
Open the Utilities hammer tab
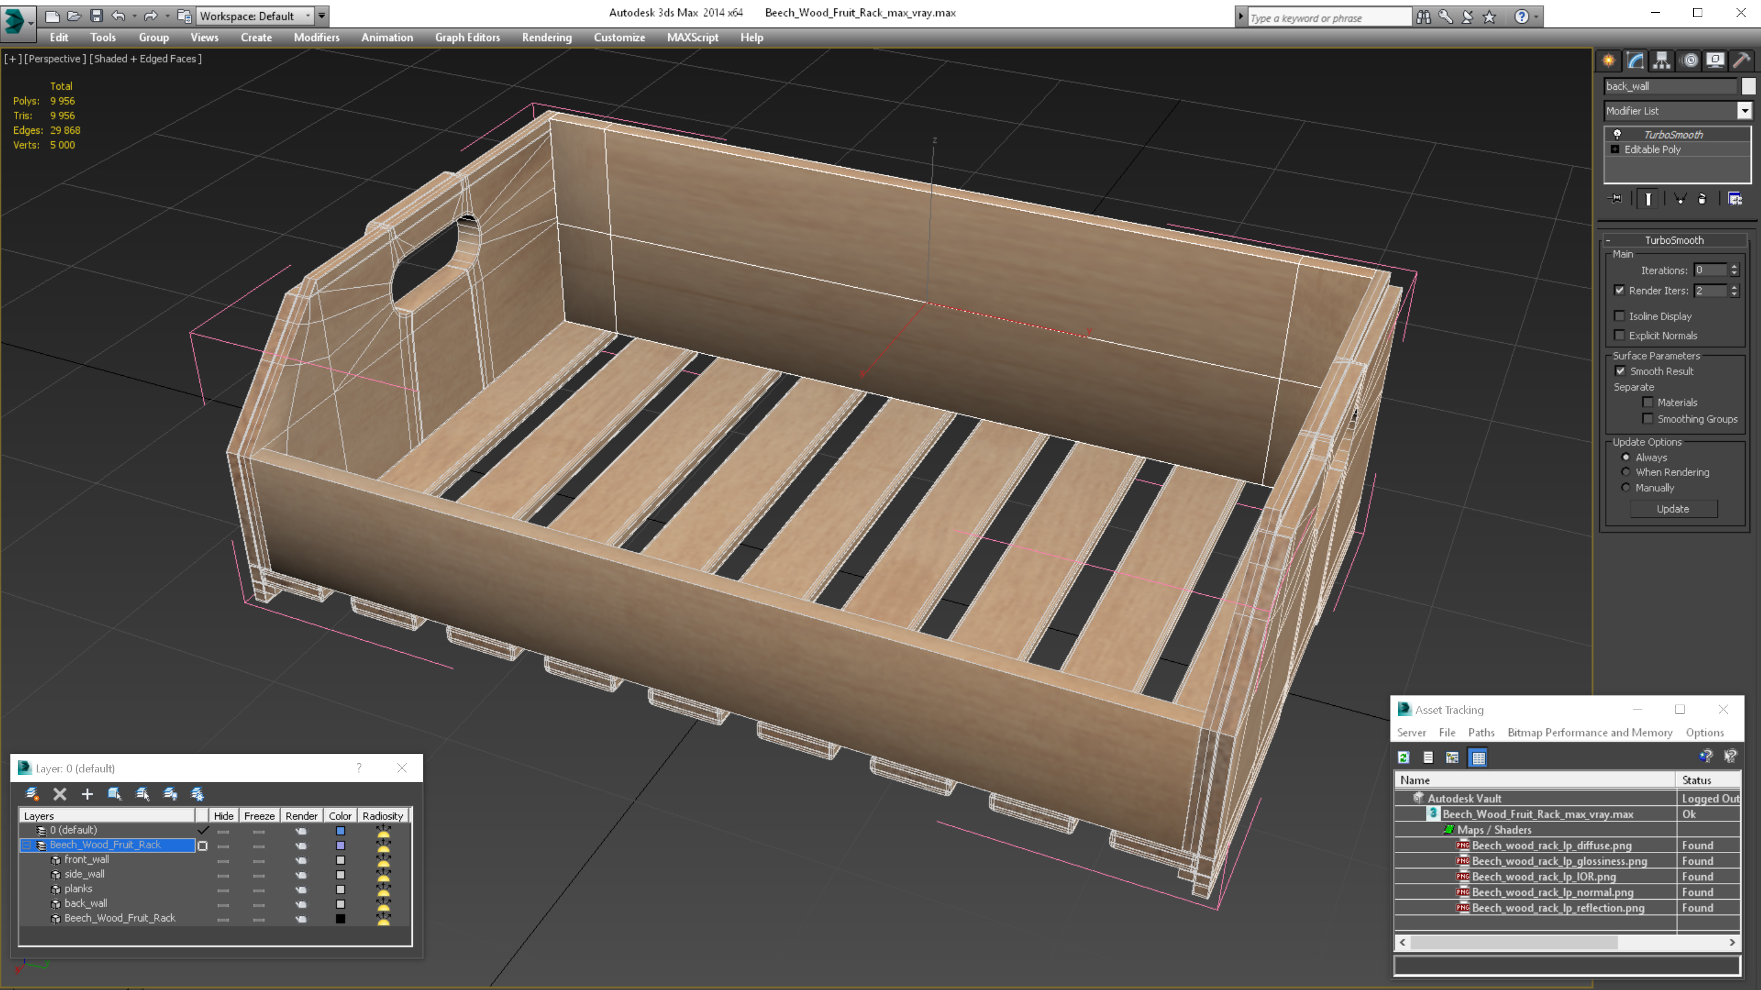point(1741,60)
